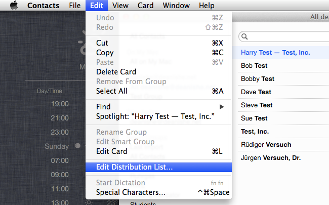Image resolution: width=329 pixels, height=205 pixels.
Task: Click the 09:00 time entry
Action: [60, 175]
